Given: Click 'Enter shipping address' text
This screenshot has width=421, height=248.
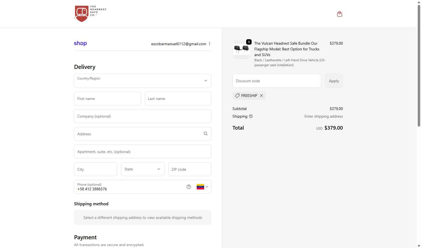Looking at the screenshot, I should (x=323, y=116).
